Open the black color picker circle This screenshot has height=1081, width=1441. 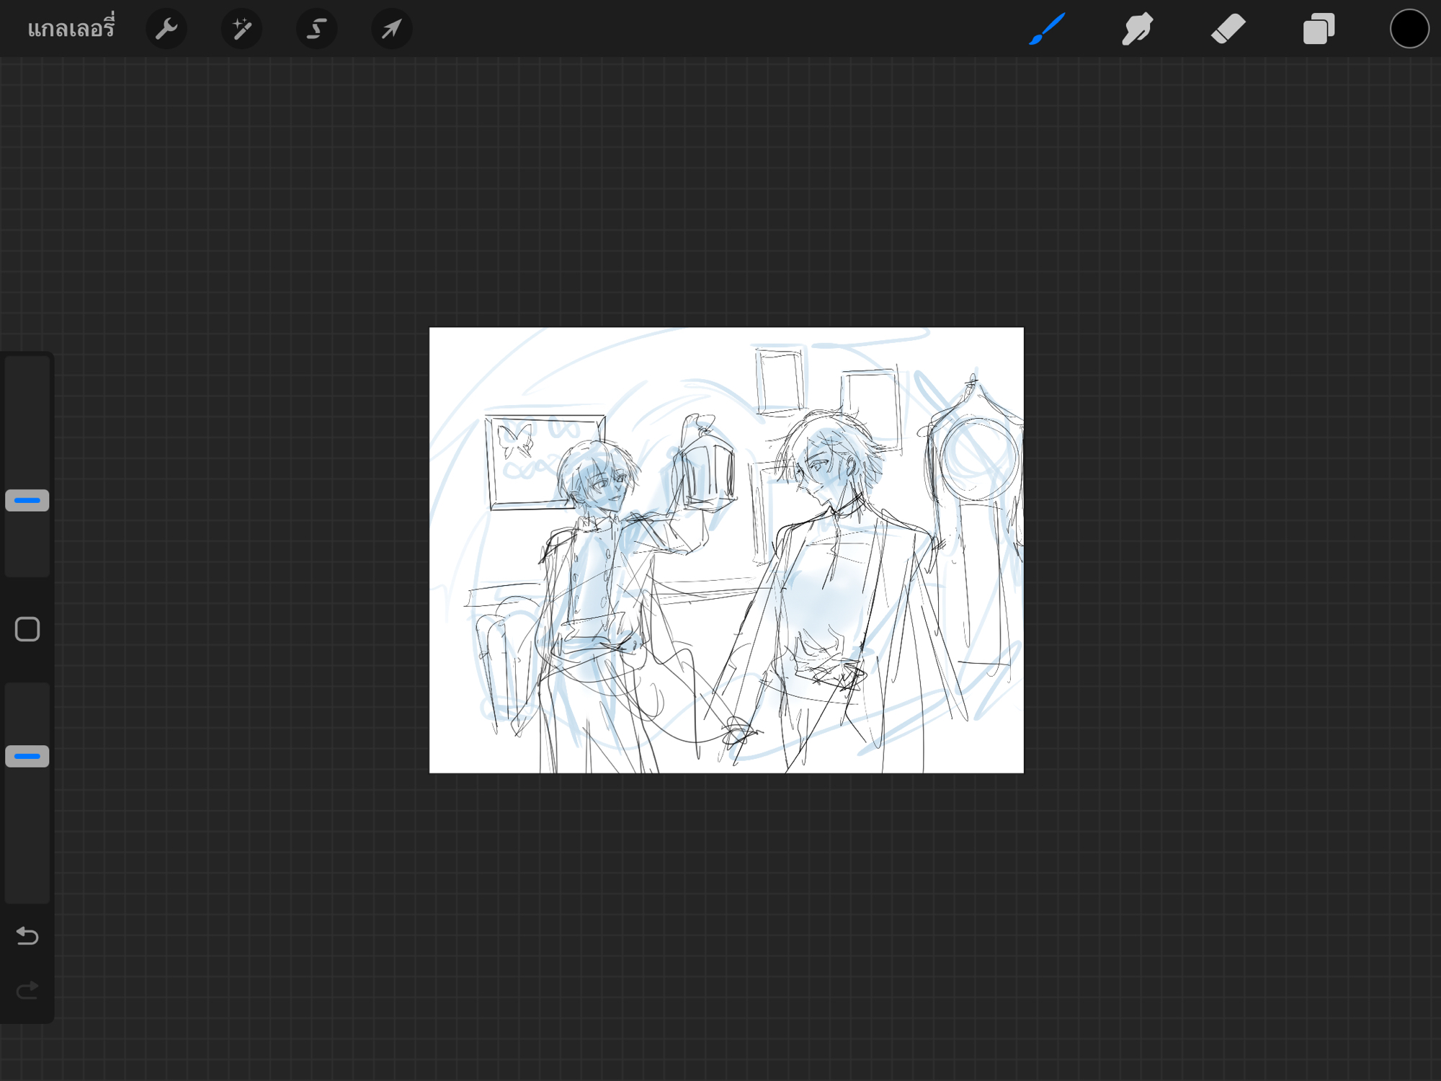1409,29
